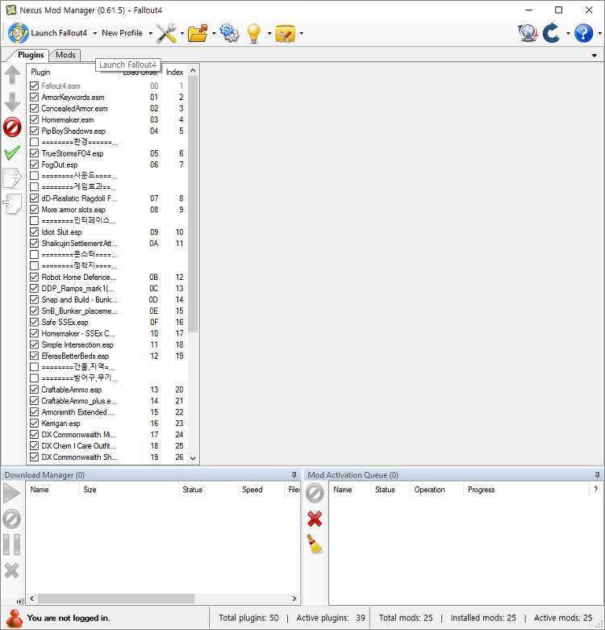
Task: Click the yellow folder tools icon
Action: [x=286, y=33]
